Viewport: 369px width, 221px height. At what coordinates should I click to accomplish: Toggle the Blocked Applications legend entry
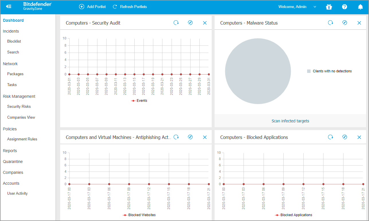tap(294, 215)
